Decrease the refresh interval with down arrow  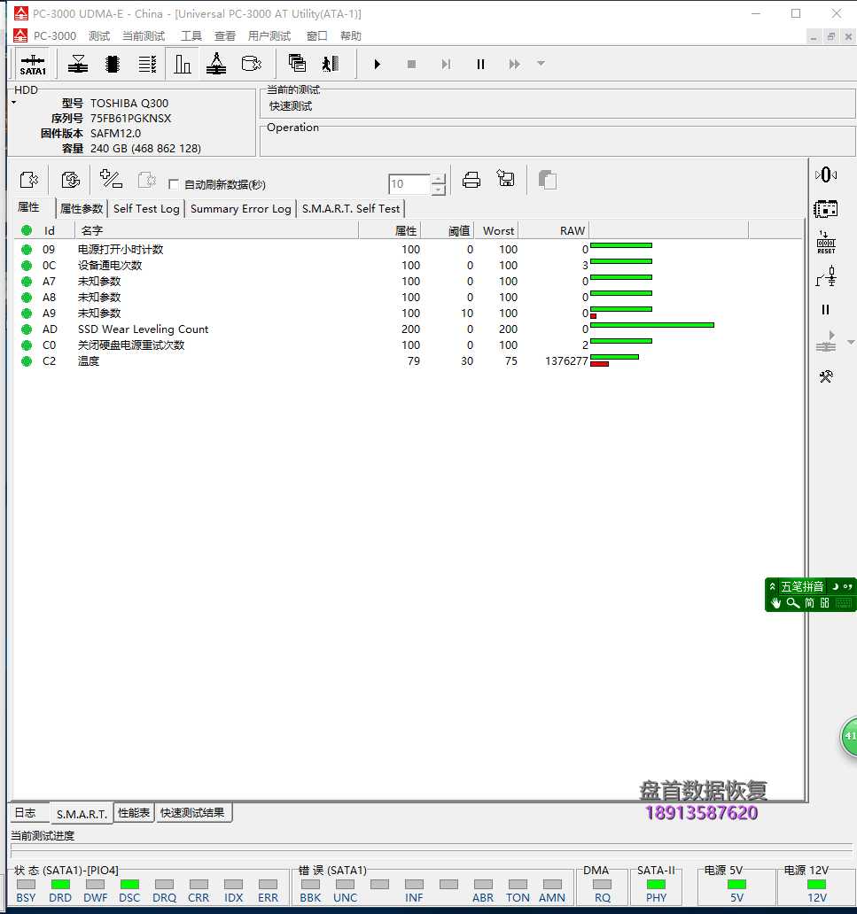[x=439, y=190]
